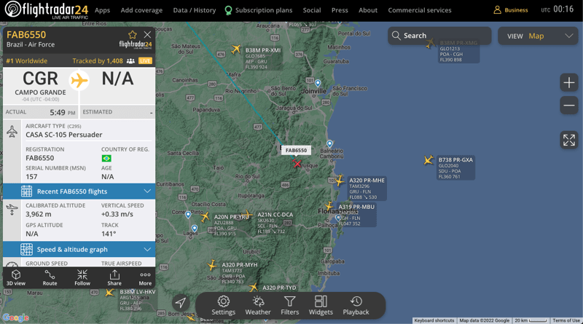
Task: Select the A20N PR-YRU aircraft icon
Action: coord(205,217)
